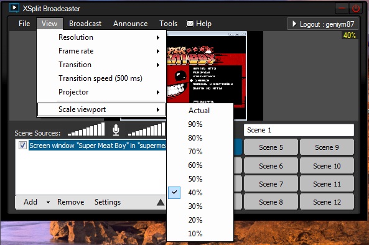Expand the Transition submenu
This screenshot has height=245, width=369.
[x=101, y=65]
